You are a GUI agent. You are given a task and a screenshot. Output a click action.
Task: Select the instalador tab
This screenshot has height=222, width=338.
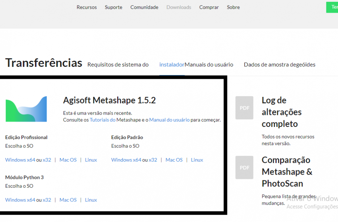pyautogui.click(x=172, y=65)
